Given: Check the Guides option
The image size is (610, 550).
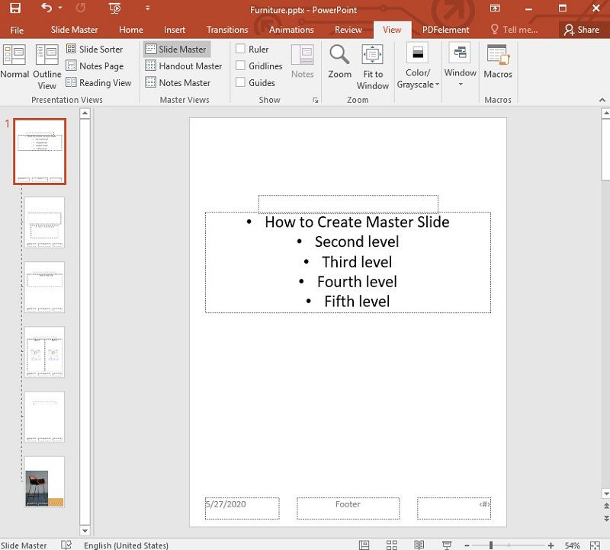Looking at the screenshot, I should [x=240, y=82].
